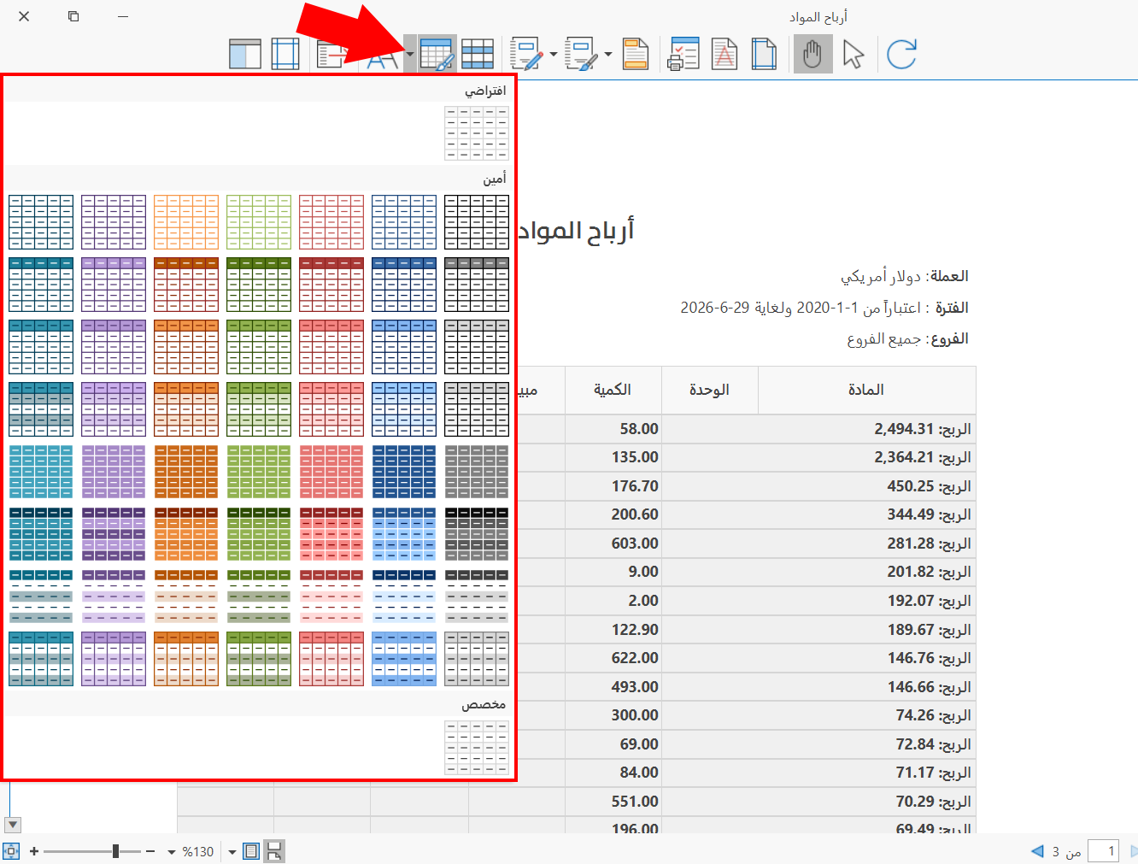The width and height of the screenshot is (1138, 864).
Task: Click the table grid lines icon
Action: [478, 54]
